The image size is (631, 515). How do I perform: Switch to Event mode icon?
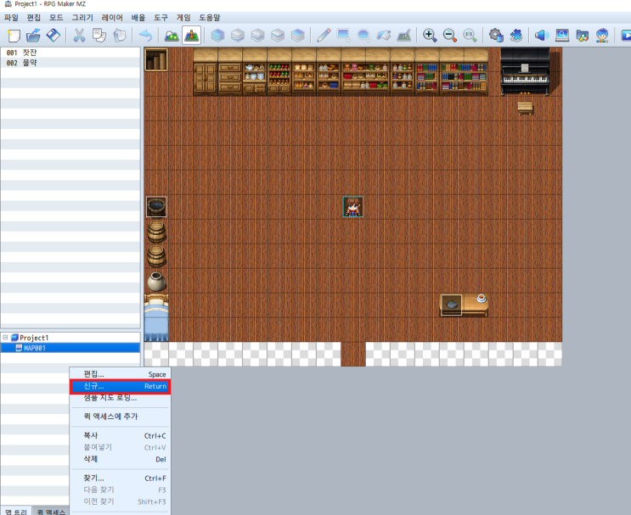point(192,36)
